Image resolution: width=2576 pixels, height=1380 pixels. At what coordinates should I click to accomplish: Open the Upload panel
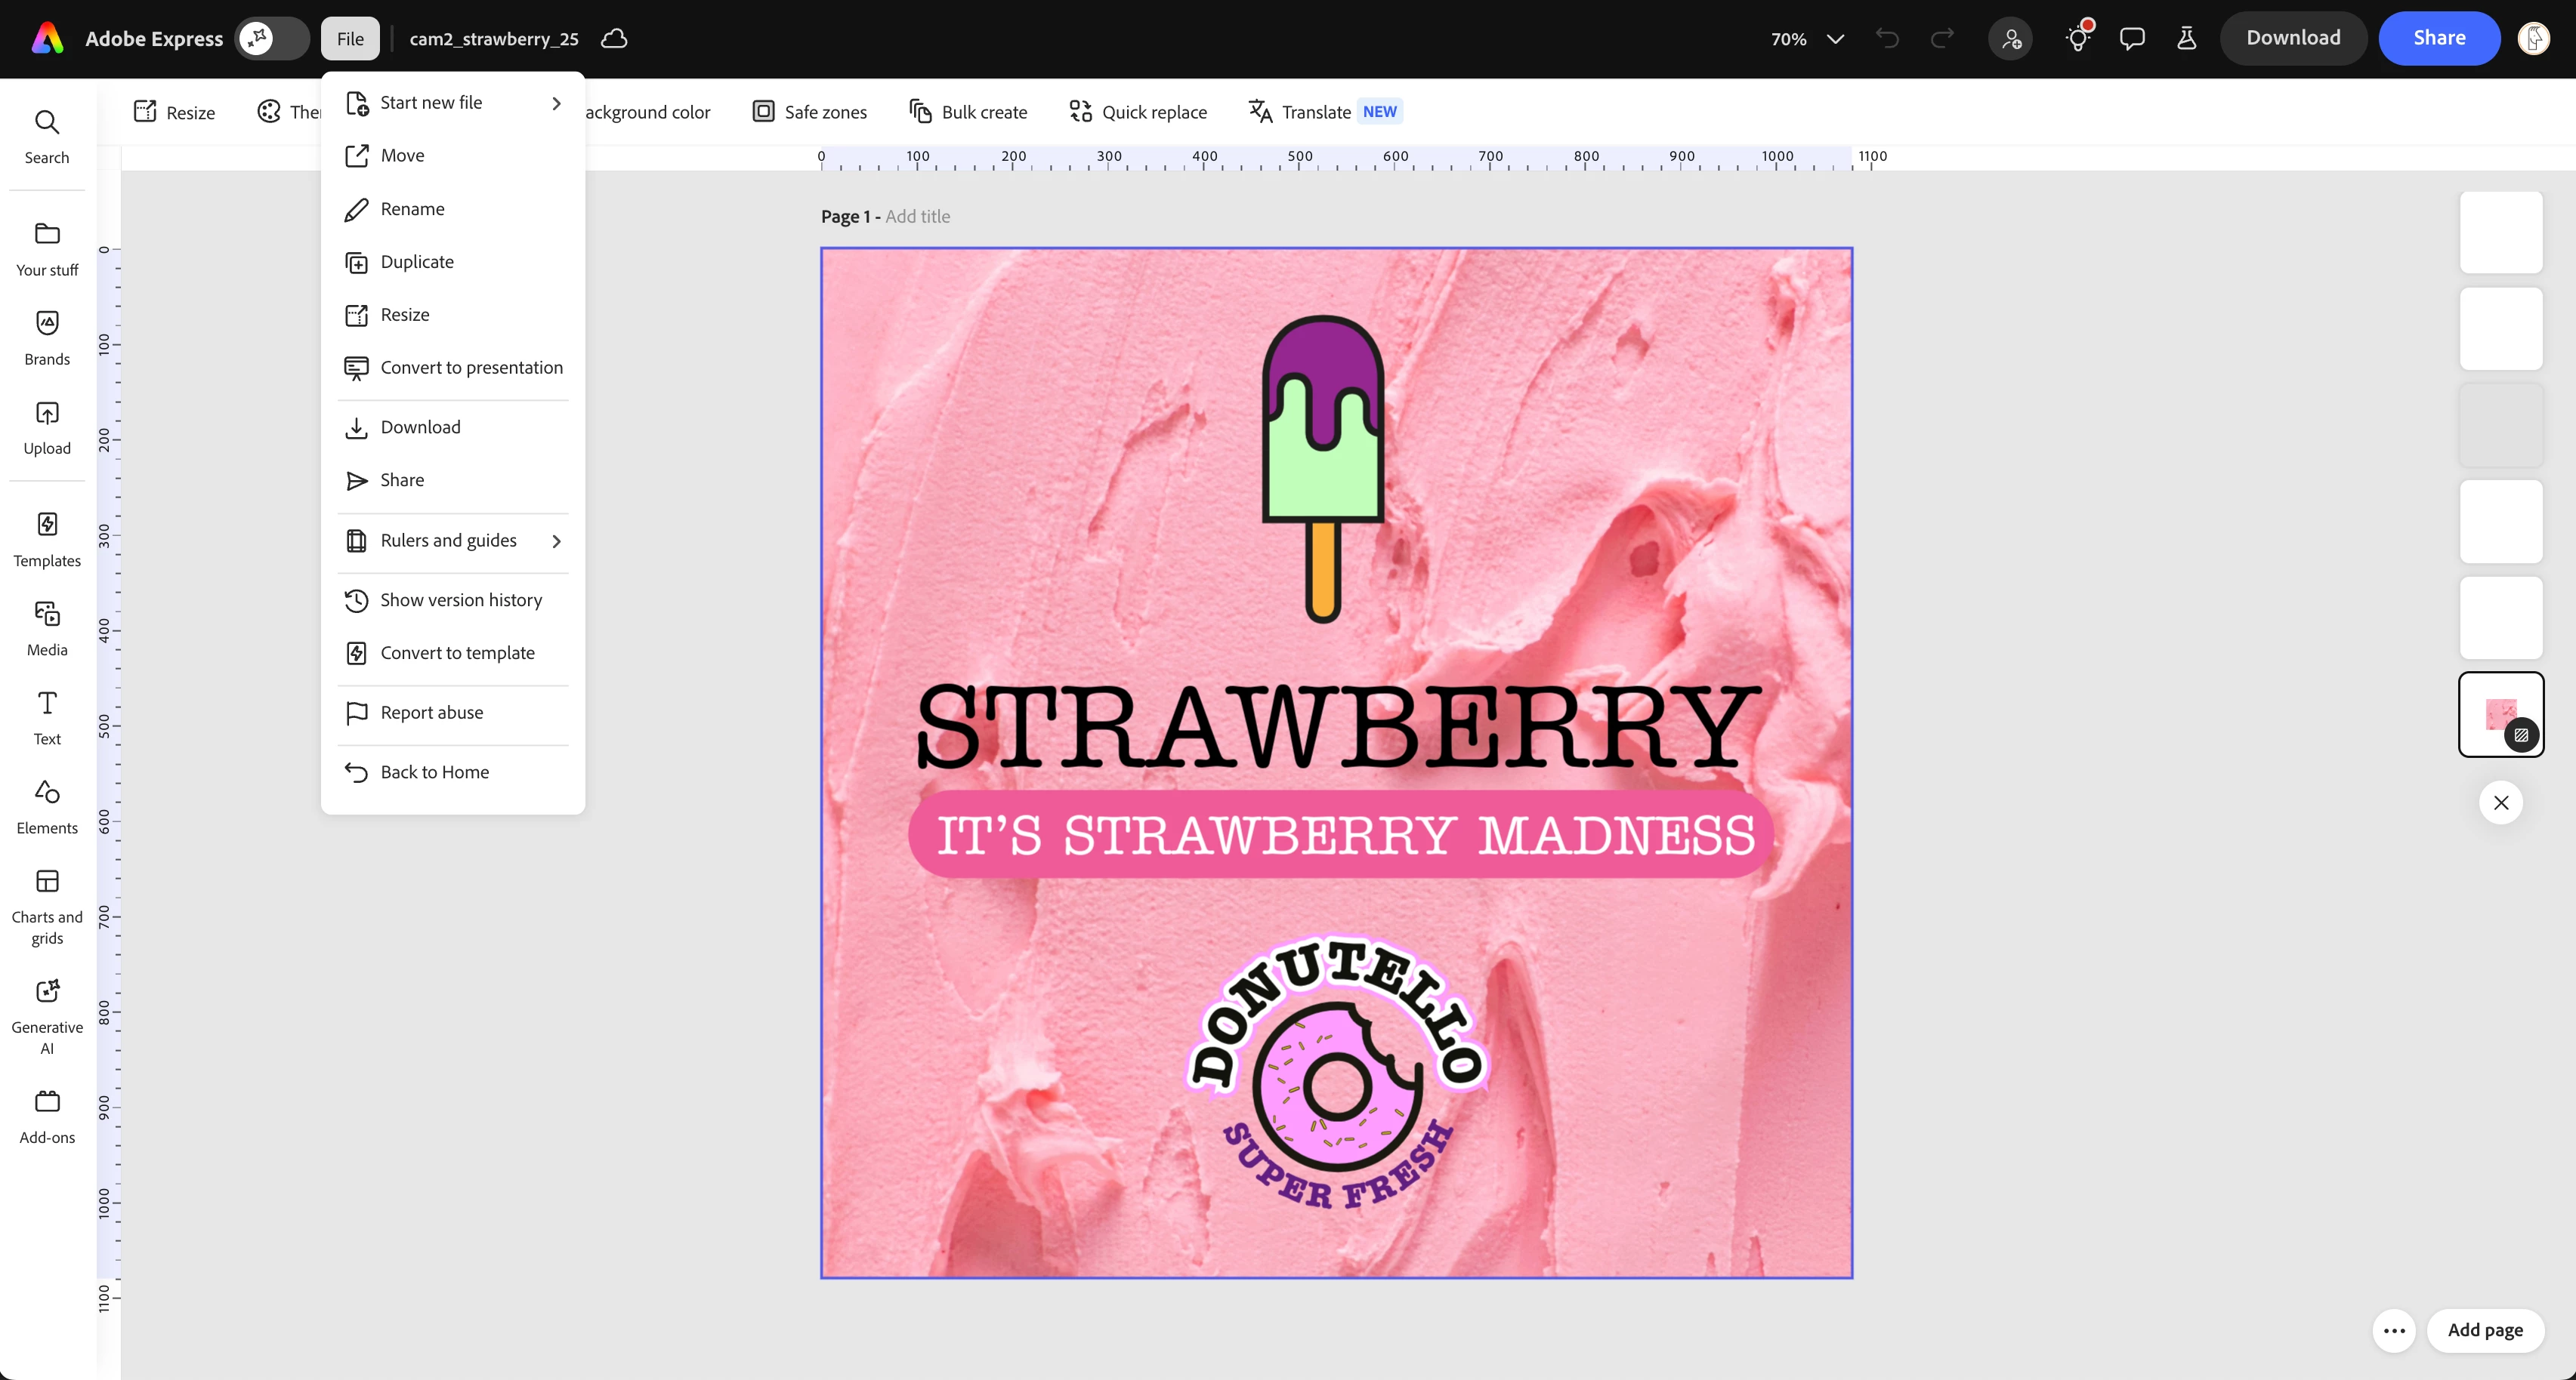pos(47,427)
